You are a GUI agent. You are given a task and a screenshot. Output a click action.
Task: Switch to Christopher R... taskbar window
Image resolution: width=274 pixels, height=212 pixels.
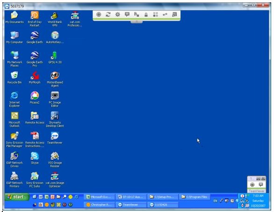tap(99, 205)
